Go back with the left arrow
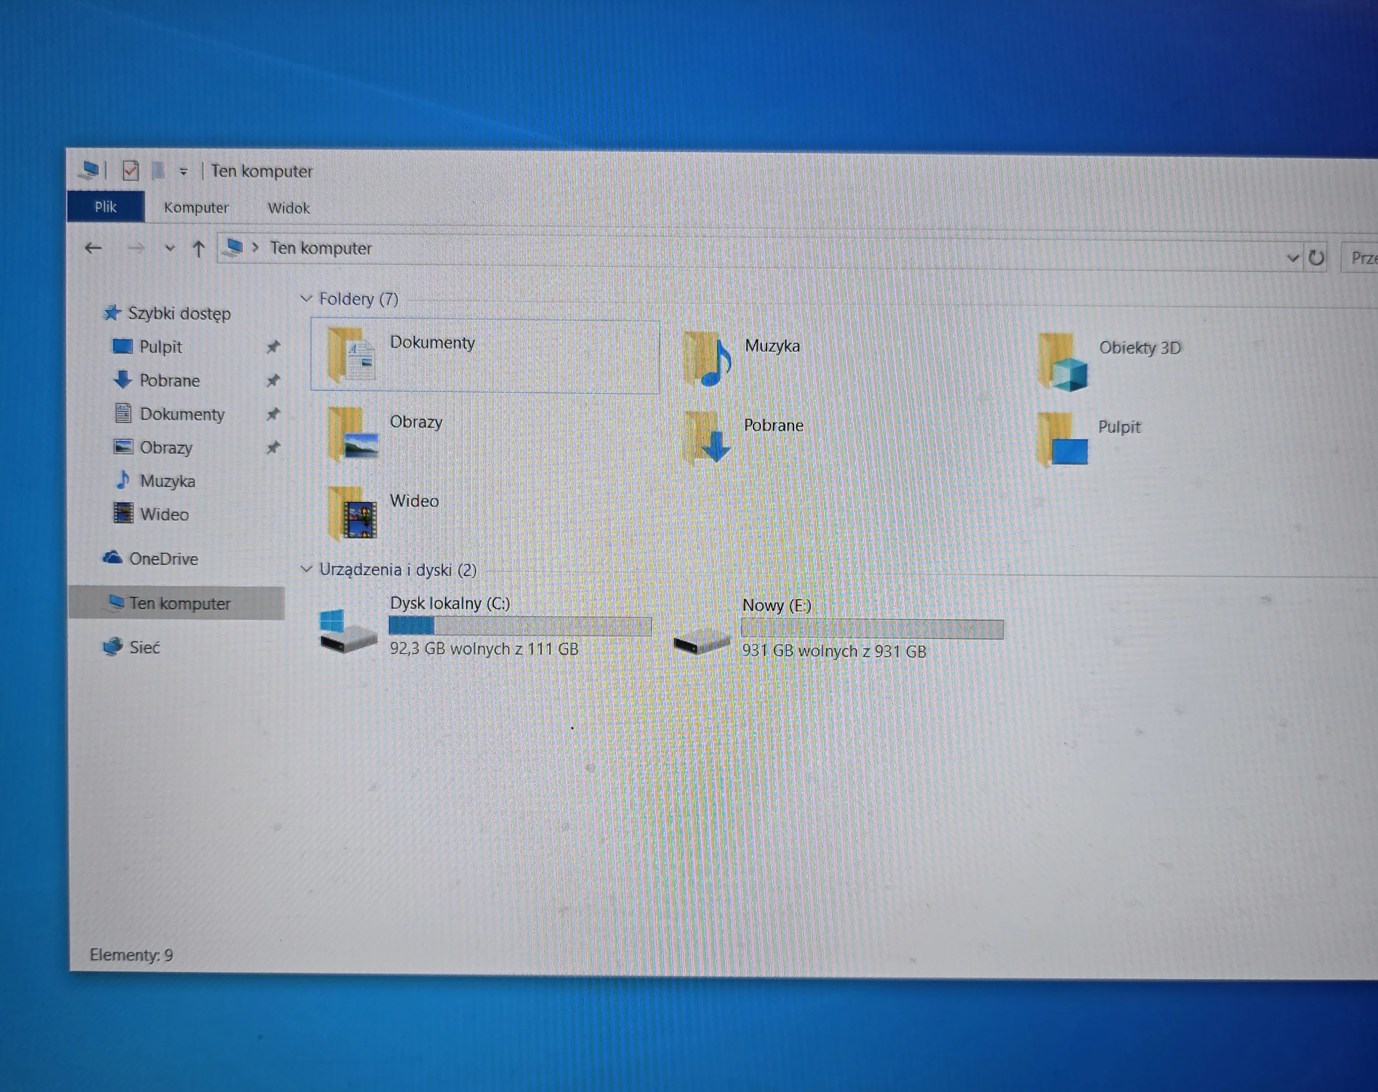This screenshot has width=1378, height=1092. [x=93, y=248]
